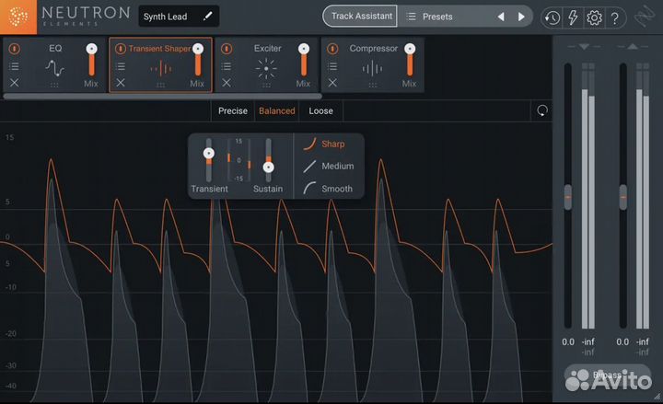Image resolution: width=663 pixels, height=404 pixels.
Task: Open the EQ module preset list icon
Action: coord(15,66)
